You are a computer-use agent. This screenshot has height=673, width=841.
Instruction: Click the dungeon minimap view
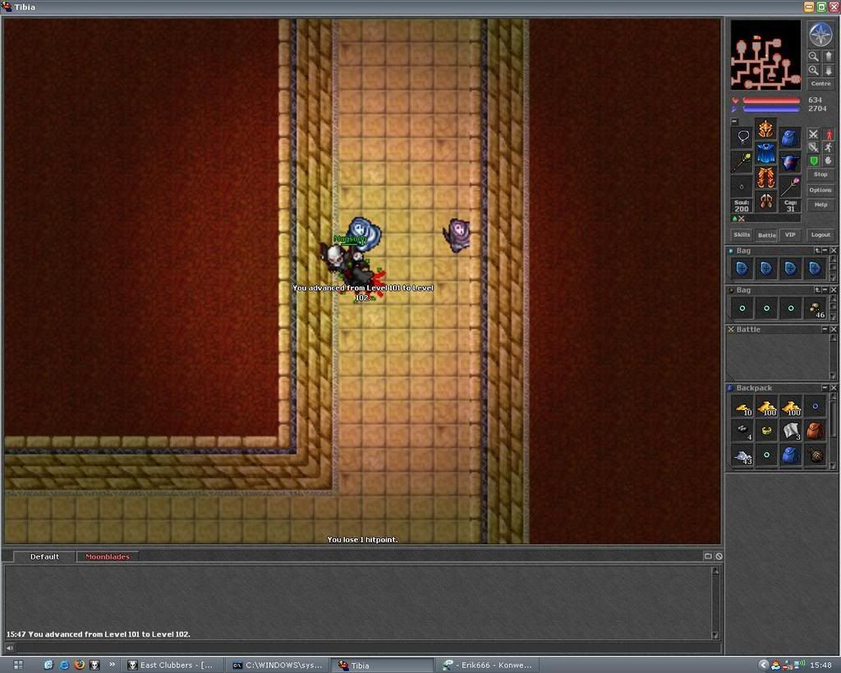765,55
